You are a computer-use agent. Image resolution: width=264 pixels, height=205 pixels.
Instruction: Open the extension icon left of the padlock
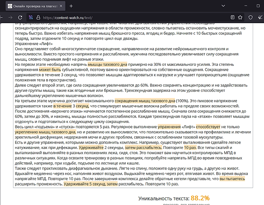pos(31,17)
